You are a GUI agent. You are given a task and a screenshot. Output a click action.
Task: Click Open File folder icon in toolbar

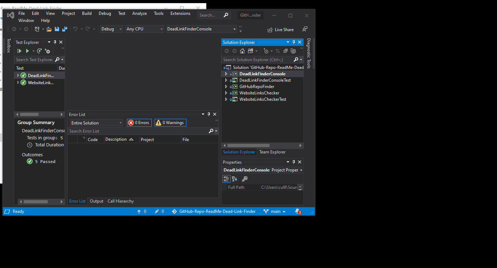coord(49,29)
